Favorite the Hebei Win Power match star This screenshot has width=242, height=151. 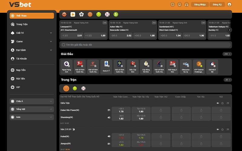[x=222, y=103]
